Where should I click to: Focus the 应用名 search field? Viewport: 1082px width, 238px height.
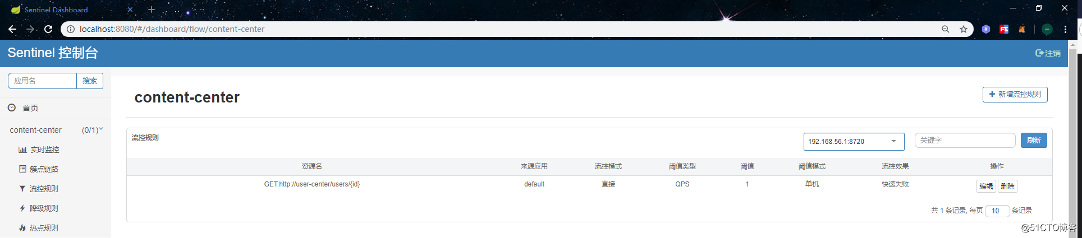(x=42, y=81)
